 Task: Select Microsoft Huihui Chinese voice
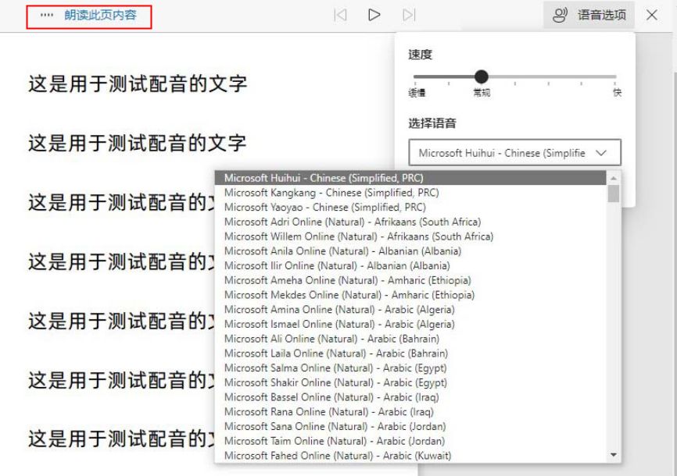(x=410, y=178)
